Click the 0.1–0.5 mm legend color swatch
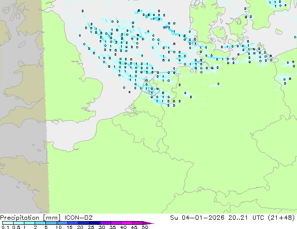The width and height of the screenshot is (297, 229). [8, 223]
